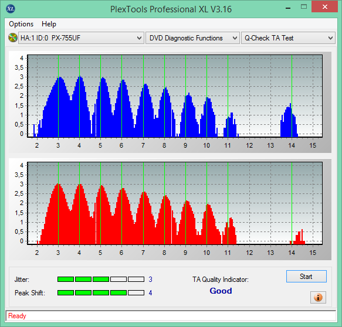Close the PlexTools Professional window
The height and width of the screenshot is (327, 342).
pyautogui.click(x=324, y=6)
